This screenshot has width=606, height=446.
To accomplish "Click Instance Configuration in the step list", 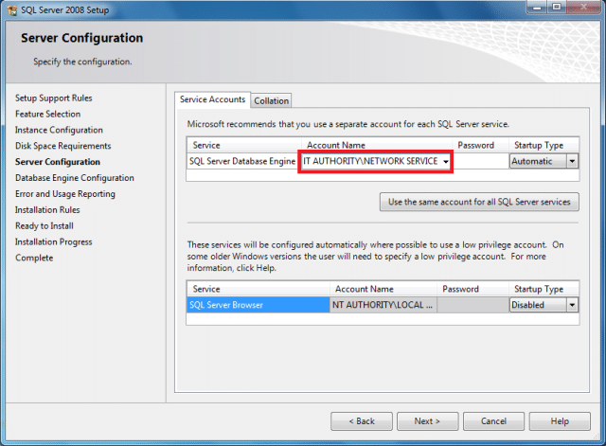I will click(59, 130).
